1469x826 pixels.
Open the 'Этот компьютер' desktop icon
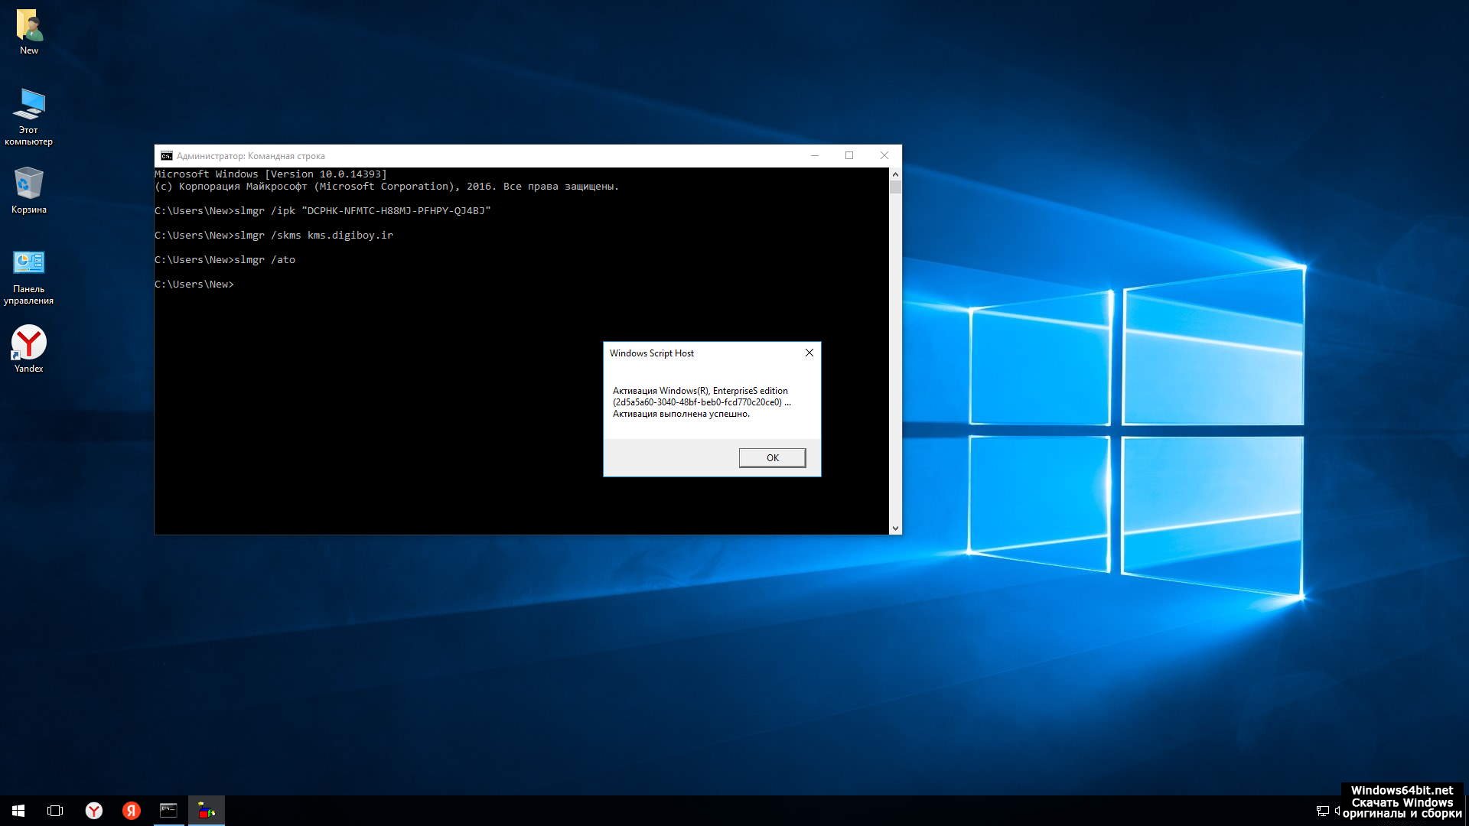pyautogui.click(x=29, y=115)
